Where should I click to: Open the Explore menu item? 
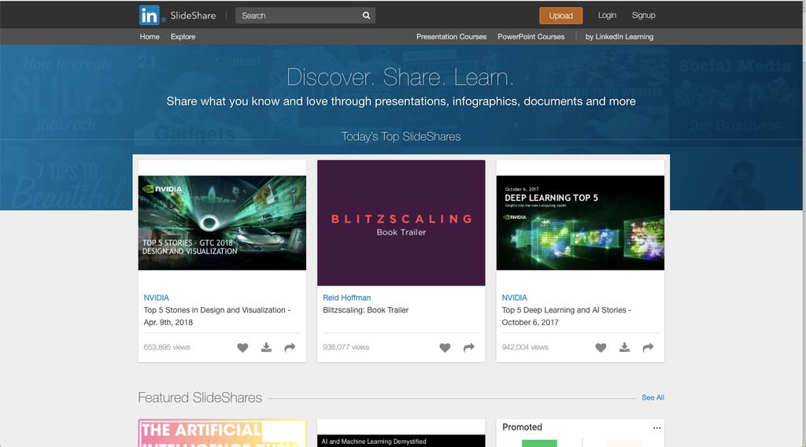183,36
